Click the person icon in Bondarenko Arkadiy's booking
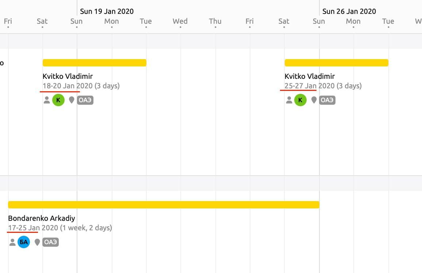 pyautogui.click(x=12, y=242)
